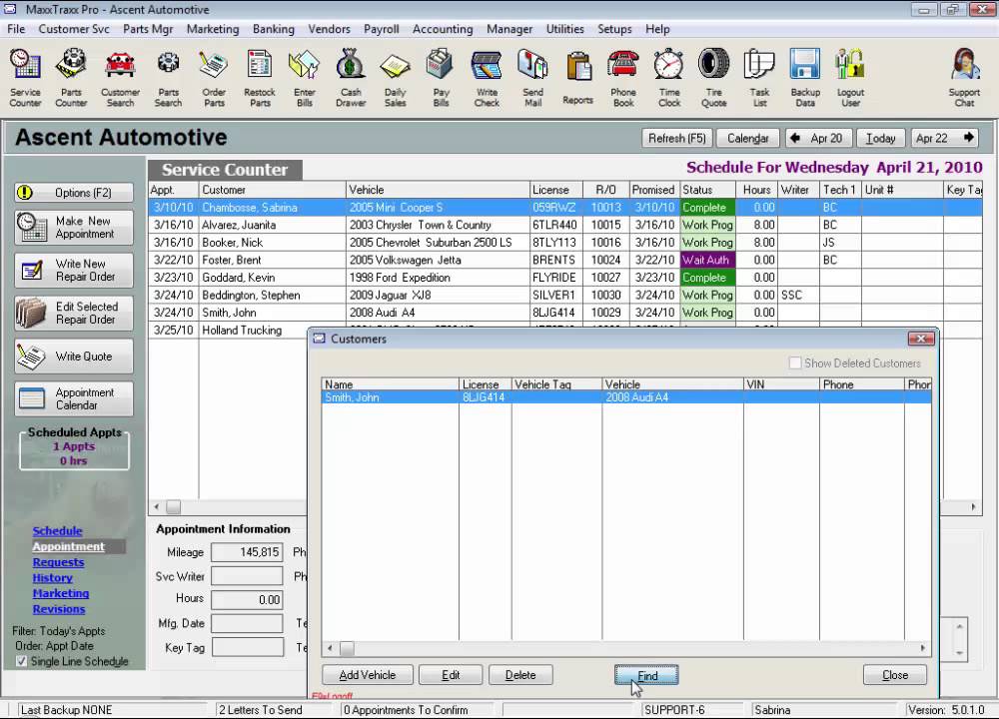Open the File menu
This screenshot has height=719, width=999.
tap(16, 29)
